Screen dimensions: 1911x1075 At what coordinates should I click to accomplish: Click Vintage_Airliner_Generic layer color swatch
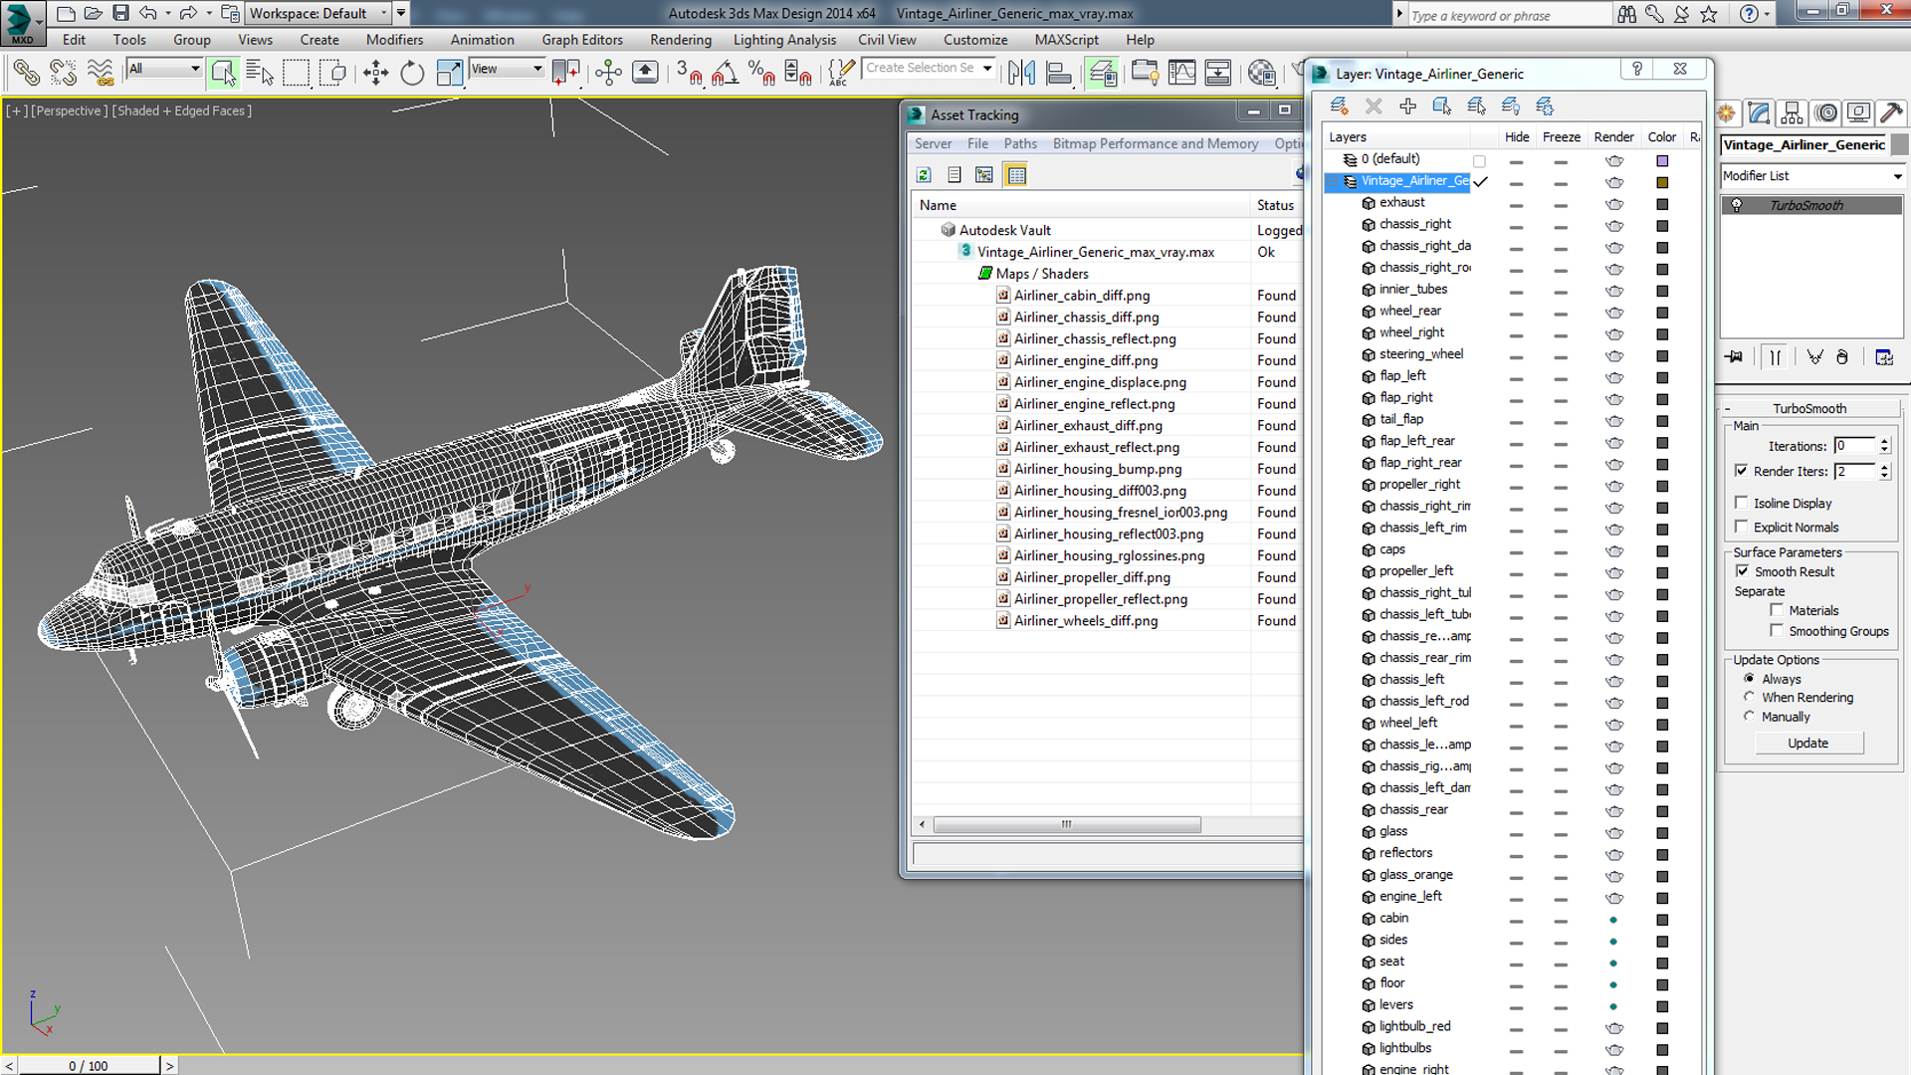pos(1662,182)
